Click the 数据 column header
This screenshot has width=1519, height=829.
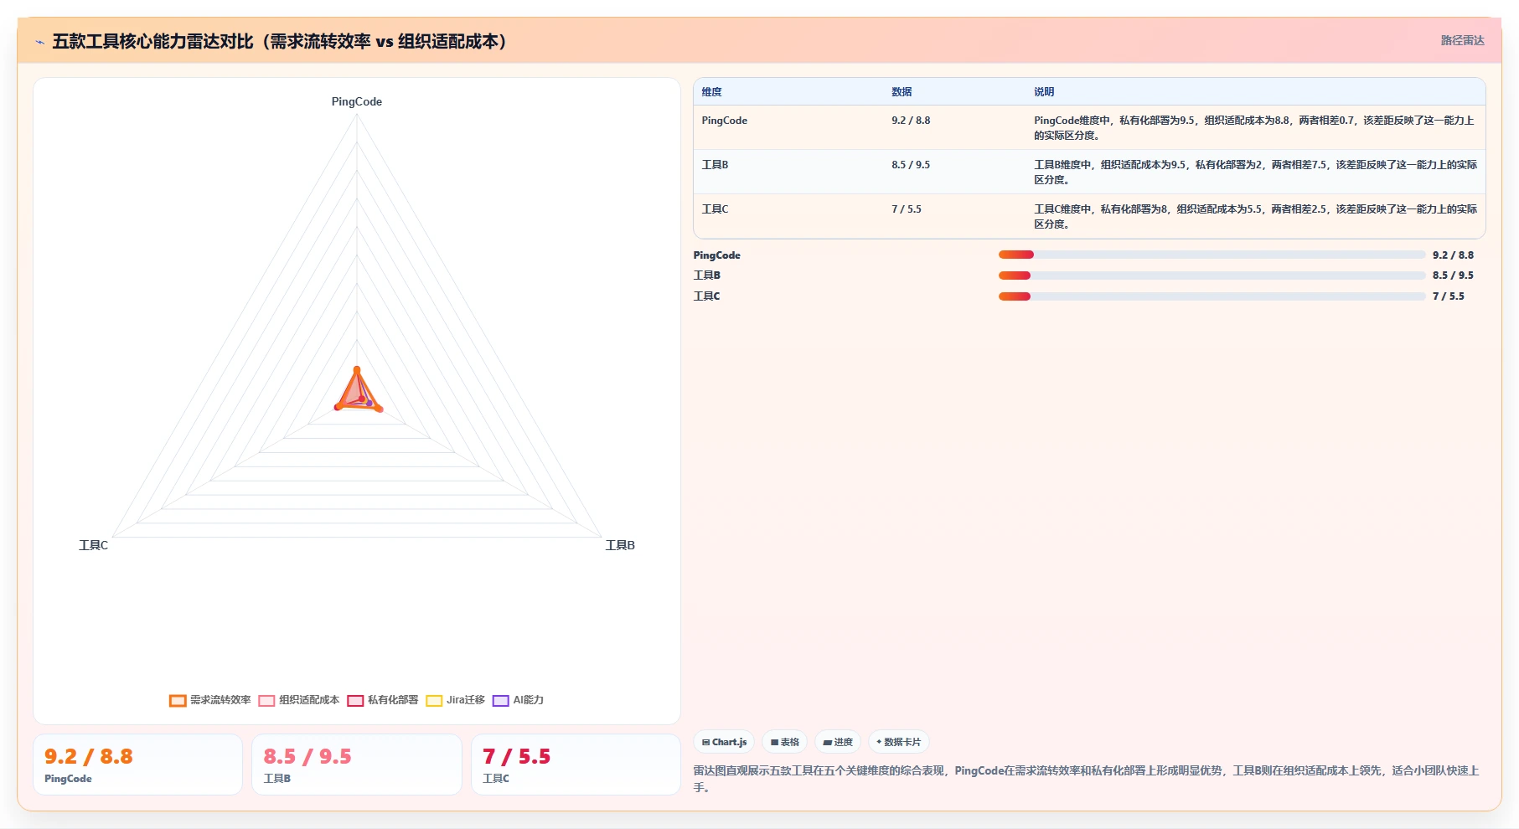(x=902, y=92)
